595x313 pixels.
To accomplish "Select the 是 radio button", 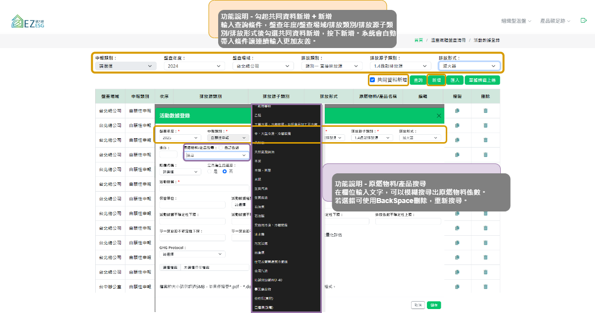I will coord(210,171).
